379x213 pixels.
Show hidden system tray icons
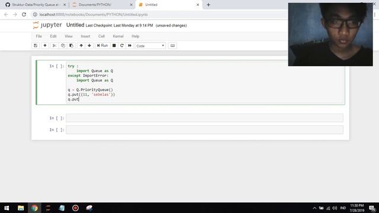click(314, 208)
